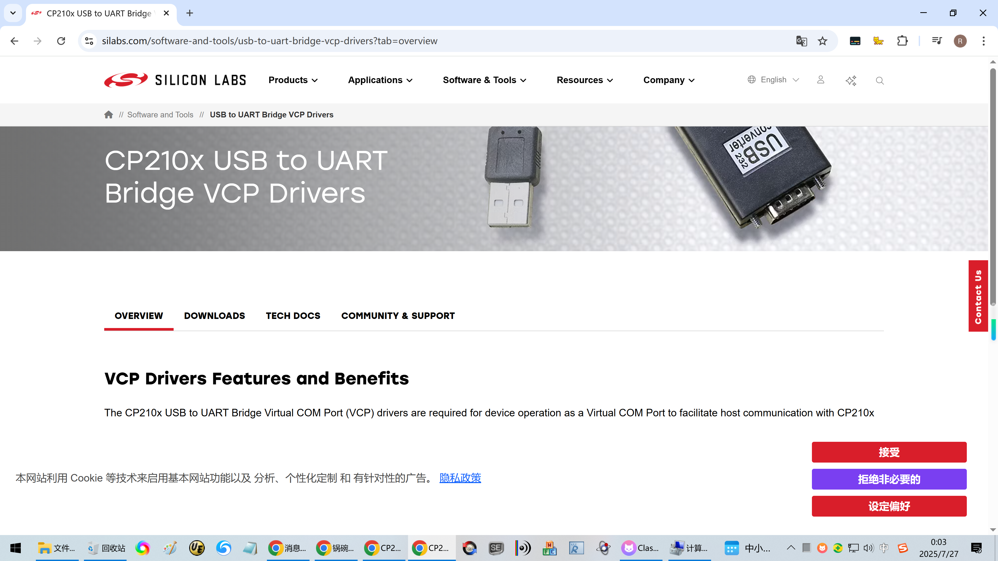The width and height of the screenshot is (998, 561).
Task: Open a new browser tab
Action: click(189, 13)
